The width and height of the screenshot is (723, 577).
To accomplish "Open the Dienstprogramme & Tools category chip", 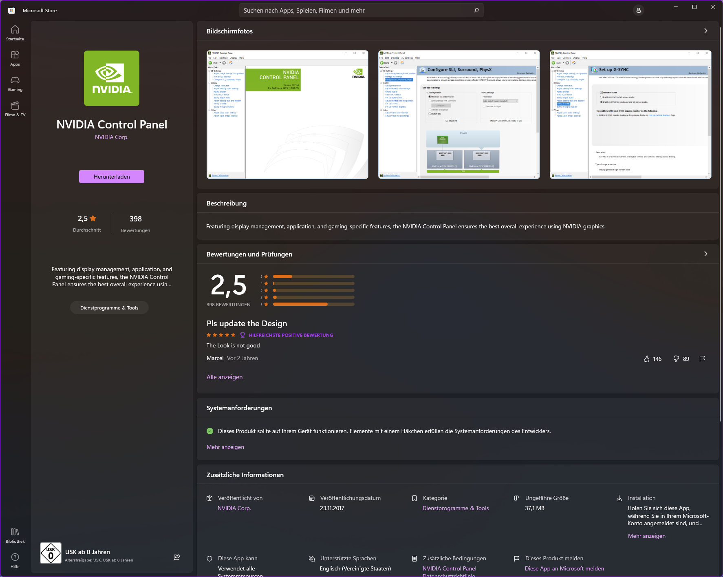I will [109, 308].
